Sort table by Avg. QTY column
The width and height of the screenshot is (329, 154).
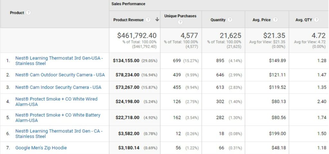click(x=304, y=20)
